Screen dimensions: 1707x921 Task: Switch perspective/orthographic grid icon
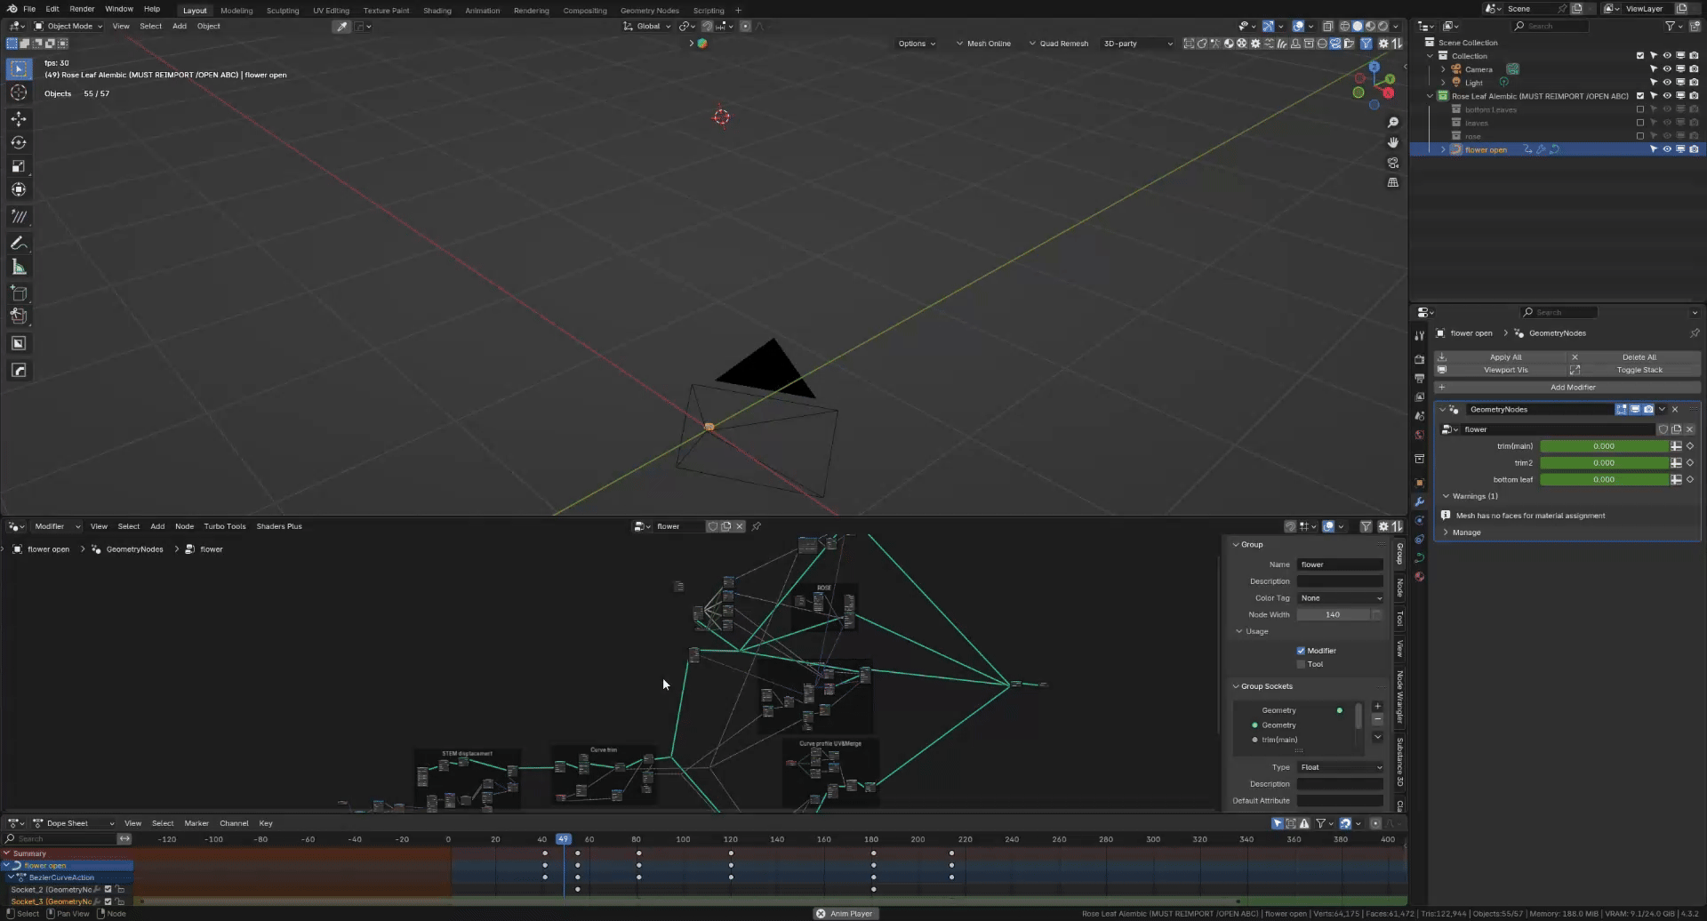(1393, 182)
